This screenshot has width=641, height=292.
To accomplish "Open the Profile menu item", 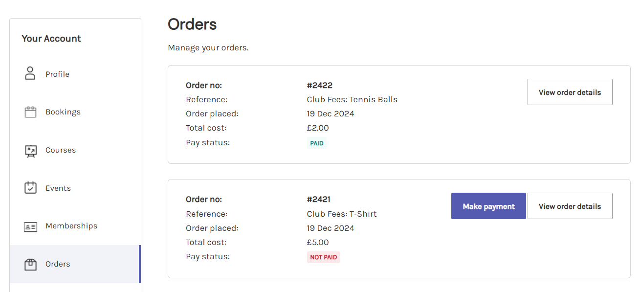I will (x=57, y=74).
